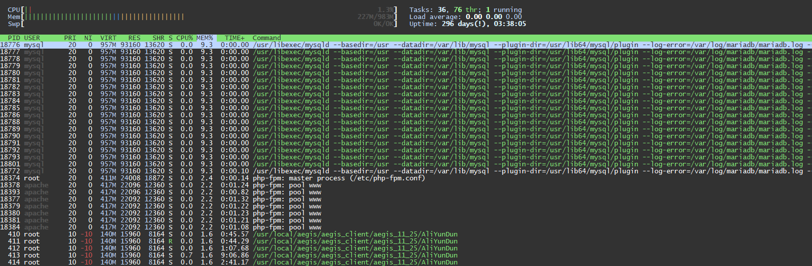This screenshot has height=266, width=812.
Task: Select mysql process row PID 18781
Action: click(406, 80)
